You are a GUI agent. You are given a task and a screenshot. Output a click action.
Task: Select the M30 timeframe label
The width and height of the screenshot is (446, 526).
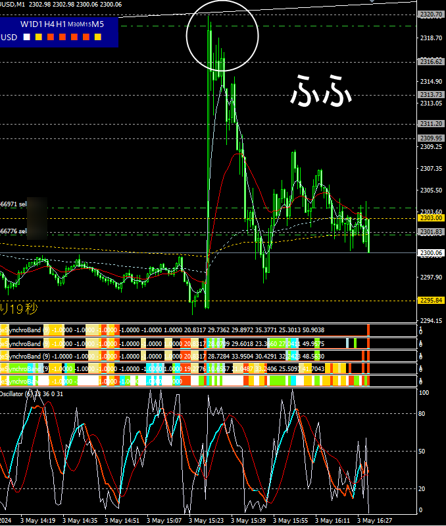pyautogui.click(x=73, y=24)
